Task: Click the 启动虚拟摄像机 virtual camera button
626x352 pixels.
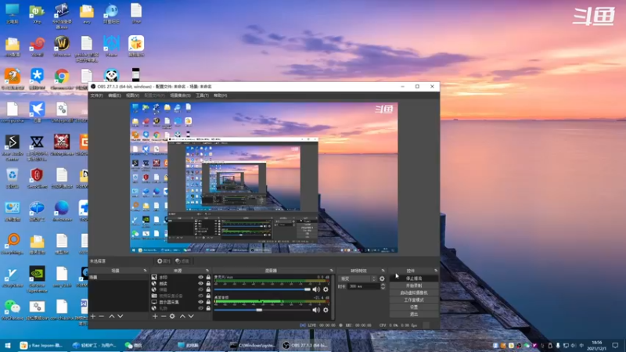Action: click(414, 293)
